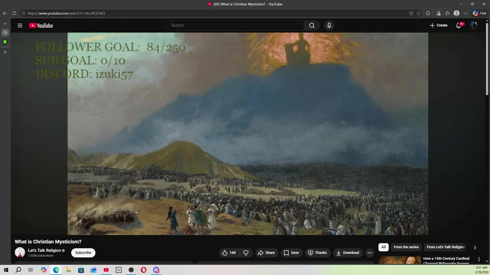The height and width of the screenshot is (275, 490).
Task: Refresh the page
Action: 14,13
